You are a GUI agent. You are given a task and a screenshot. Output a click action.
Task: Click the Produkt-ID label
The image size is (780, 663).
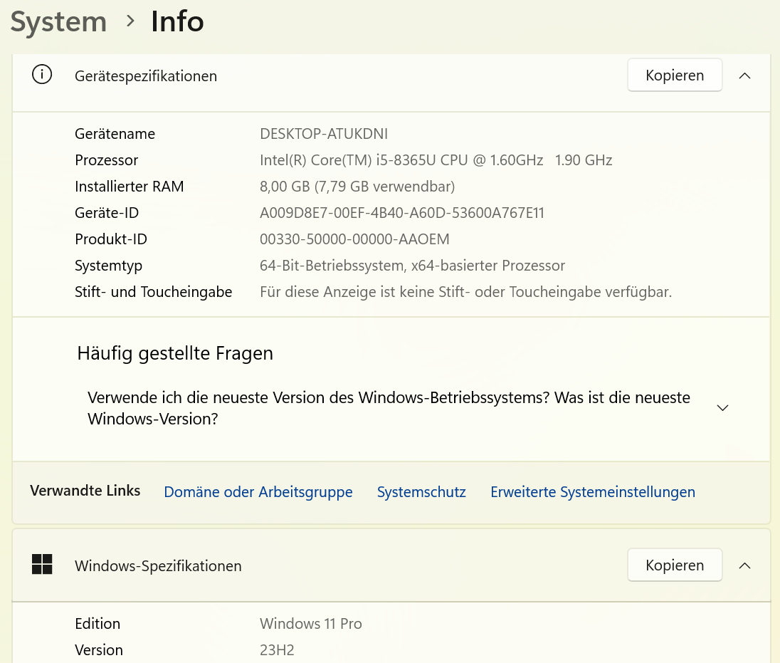(x=111, y=239)
